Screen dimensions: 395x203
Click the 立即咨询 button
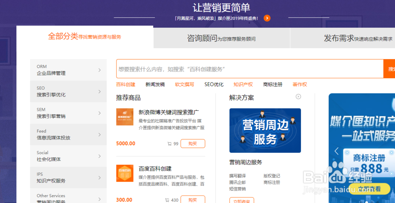242,200
